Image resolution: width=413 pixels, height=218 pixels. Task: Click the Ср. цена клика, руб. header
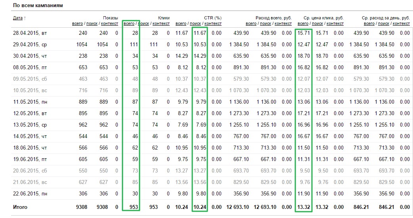click(323, 18)
